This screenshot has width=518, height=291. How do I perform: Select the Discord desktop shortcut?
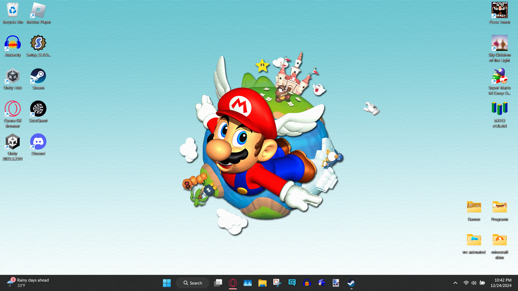(x=38, y=145)
